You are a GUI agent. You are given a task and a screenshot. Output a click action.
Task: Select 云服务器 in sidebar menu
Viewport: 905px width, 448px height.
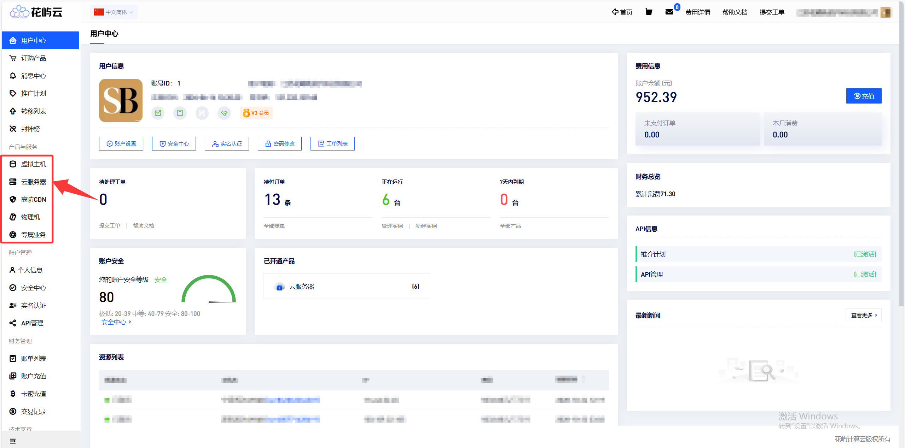click(33, 182)
